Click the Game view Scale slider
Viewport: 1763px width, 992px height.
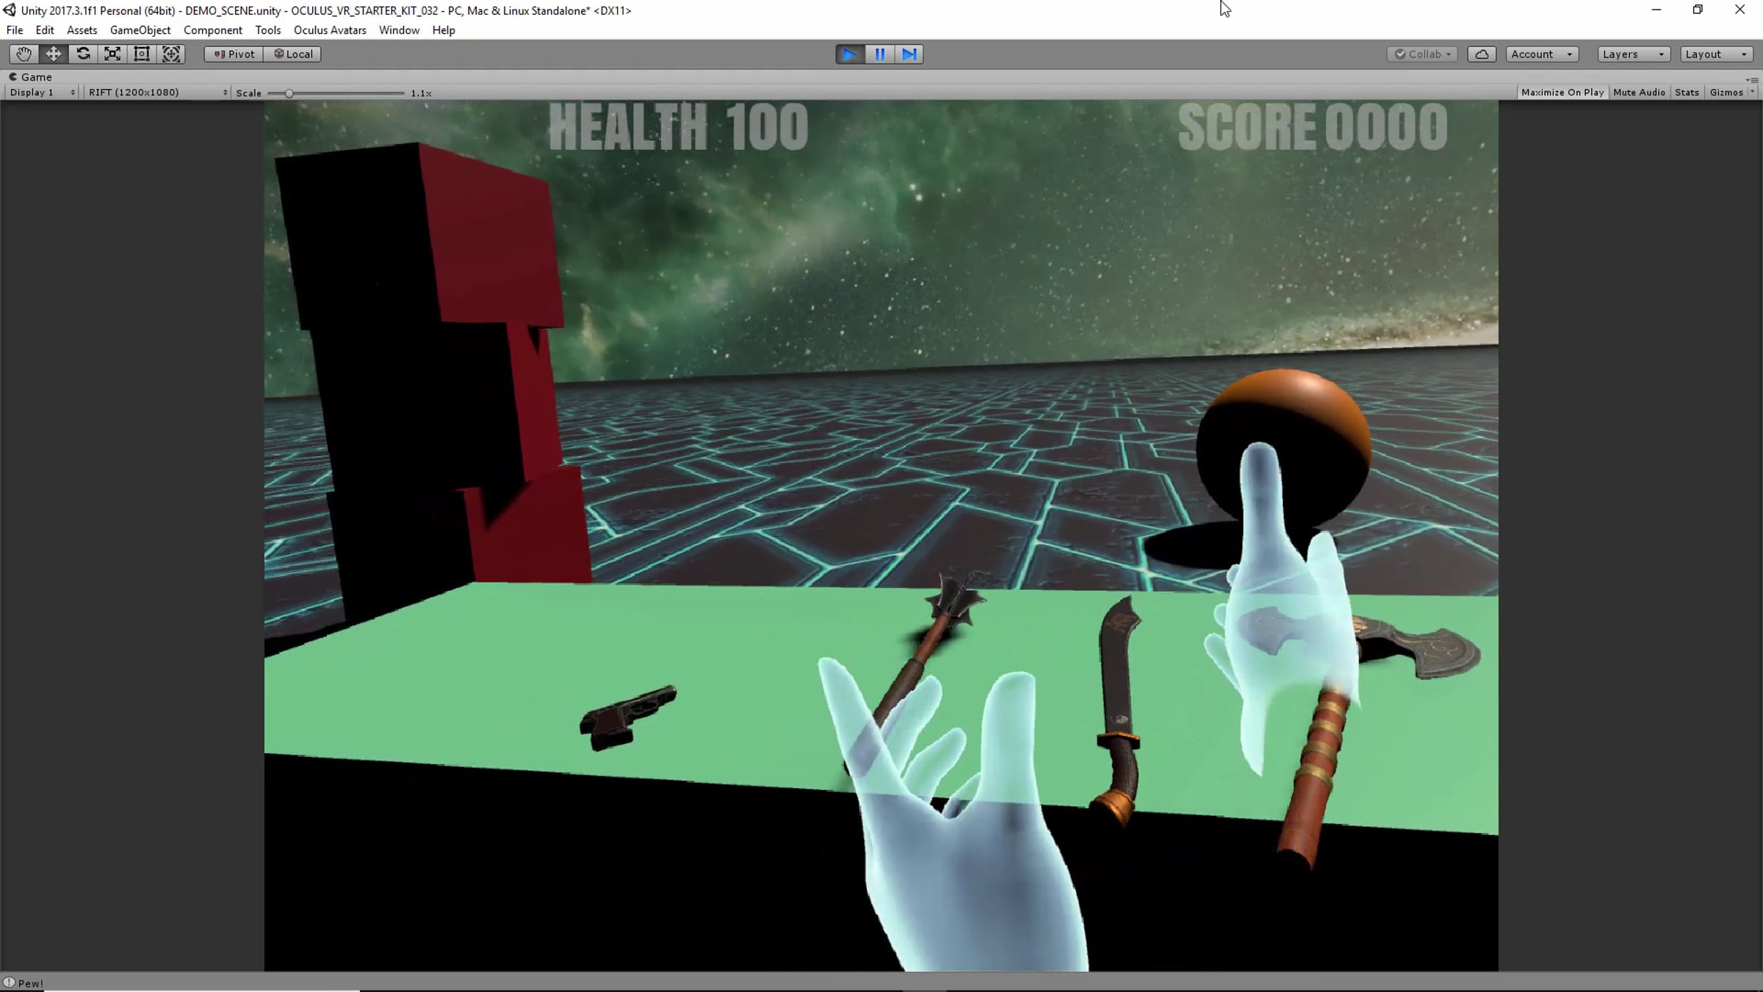point(336,93)
